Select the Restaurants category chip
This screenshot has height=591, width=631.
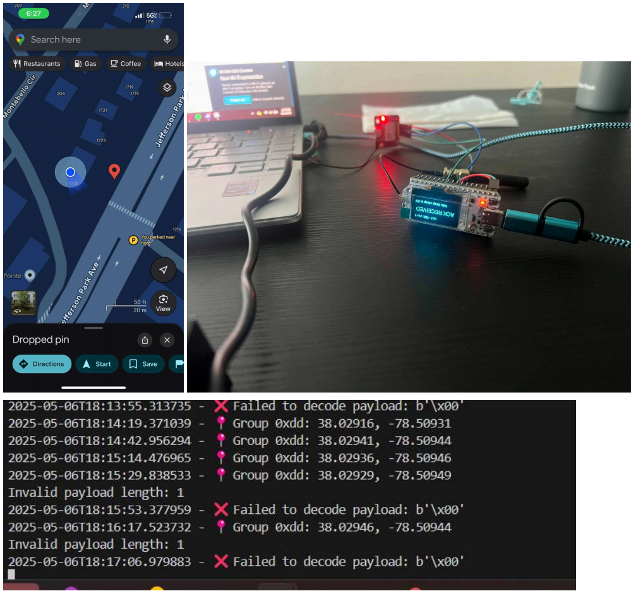point(37,64)
